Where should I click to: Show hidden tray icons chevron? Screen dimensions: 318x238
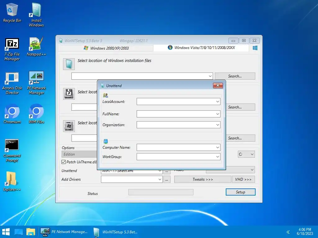point(288,232)
